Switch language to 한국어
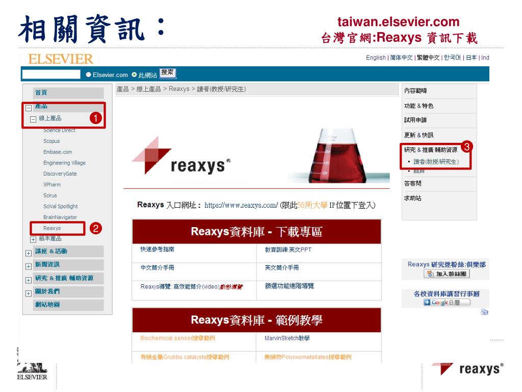 point(453,58)
